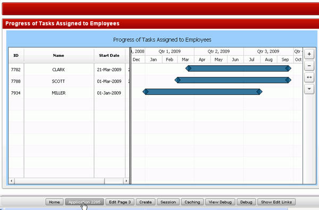Open Application 2285 in developer toolbar
Image resolution: width=319 pixels, height=210 pixels.
(84, 202)
